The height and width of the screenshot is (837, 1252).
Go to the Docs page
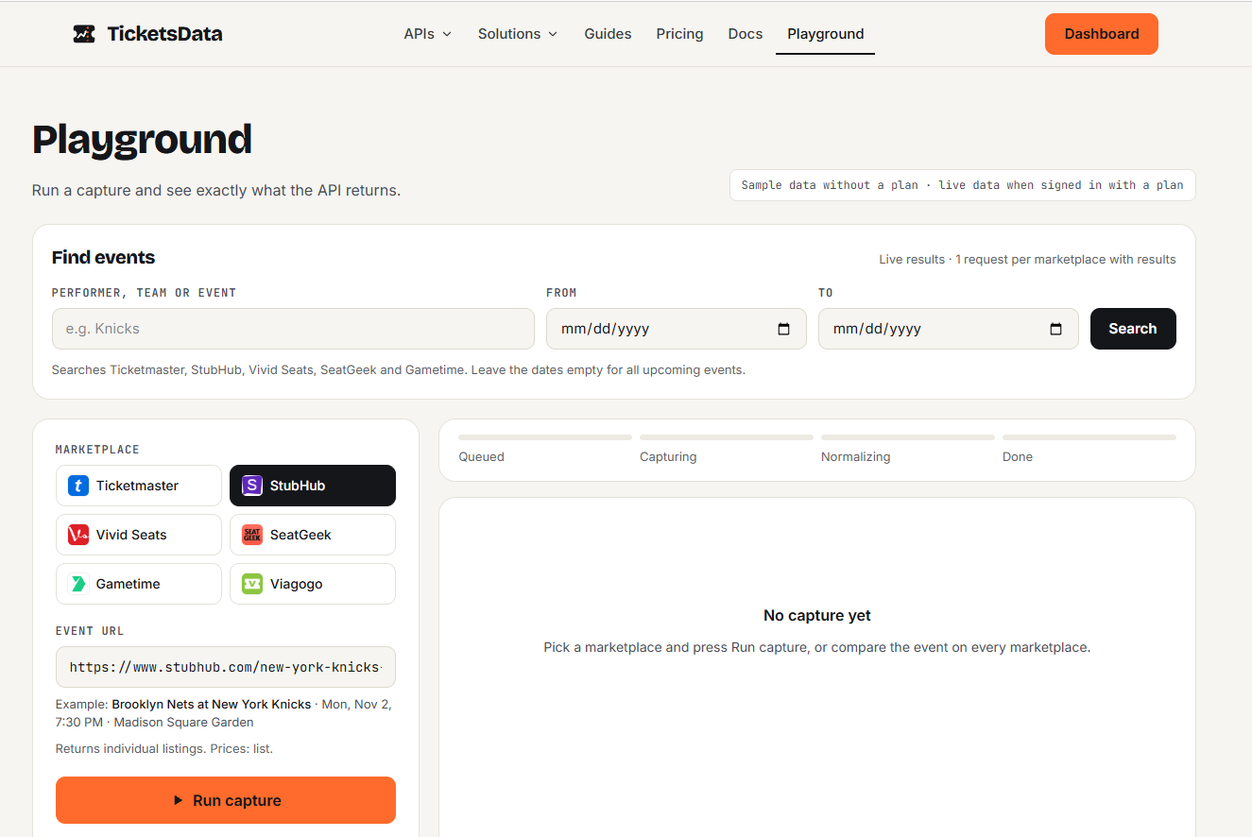[746, 34]
